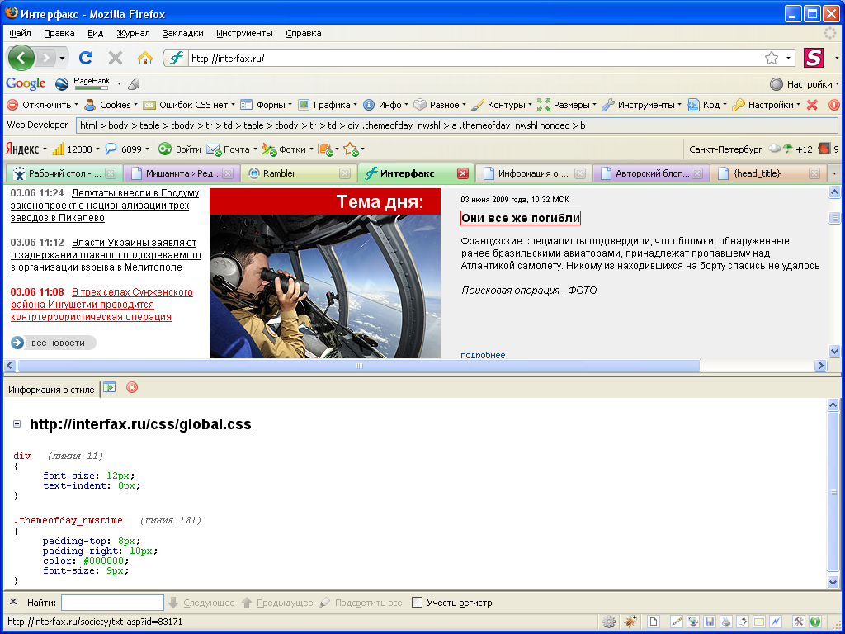This screenshot has height=634, width=845.
Task: Open the Графика dropdown menu
Action: [328, 105]
